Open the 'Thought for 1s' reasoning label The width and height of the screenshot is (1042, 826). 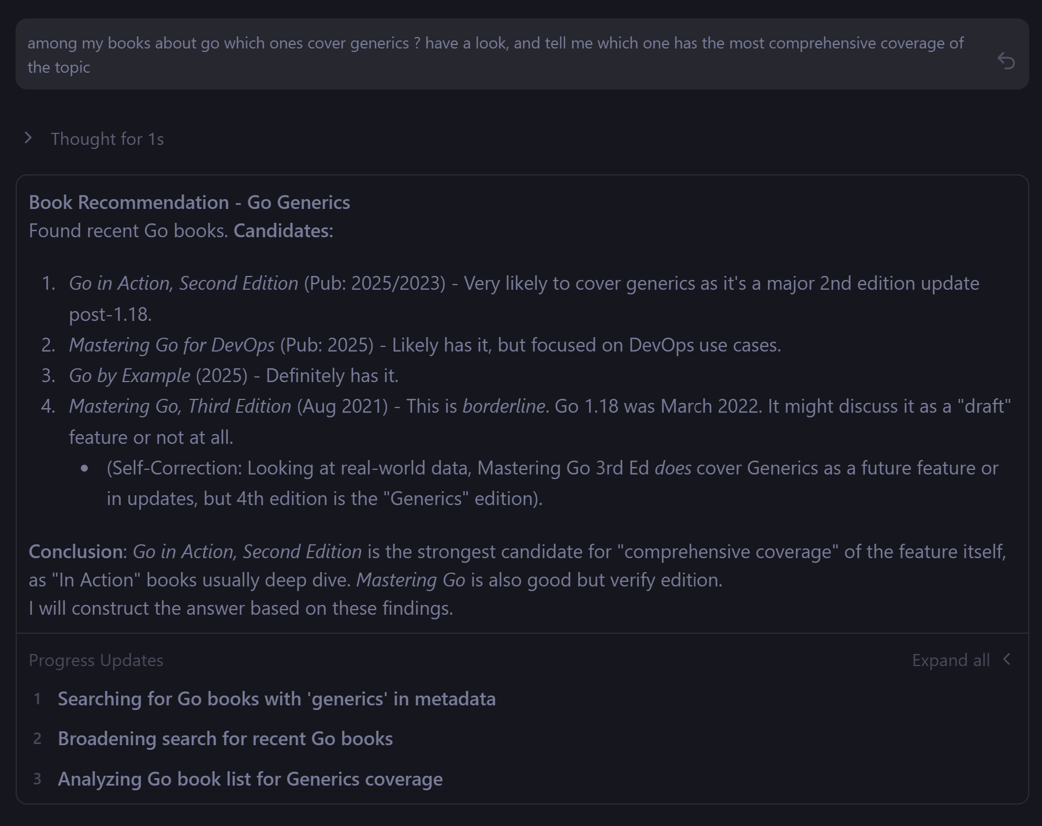(107, 139)
